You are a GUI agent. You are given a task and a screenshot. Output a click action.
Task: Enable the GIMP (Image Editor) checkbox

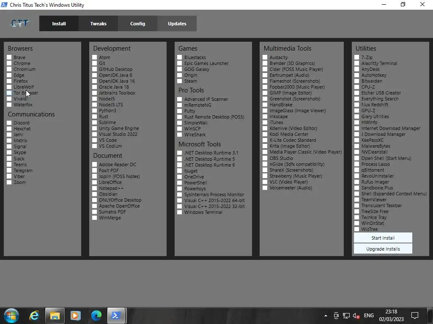[265, 93]
